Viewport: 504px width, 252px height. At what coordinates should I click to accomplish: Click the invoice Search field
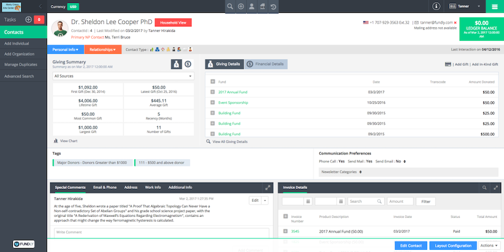pyautogui.click(x=366, y=201)
